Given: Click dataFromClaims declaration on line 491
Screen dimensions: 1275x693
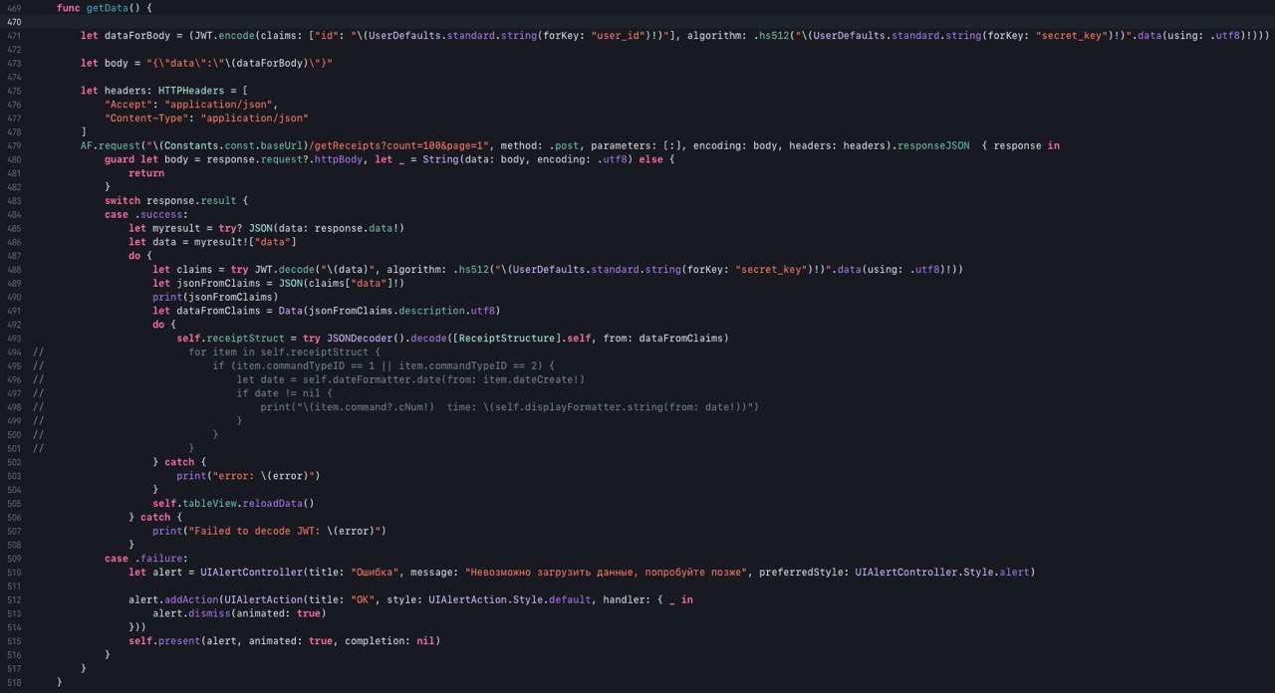Looking at the screenshot, I should pos(218,311).
